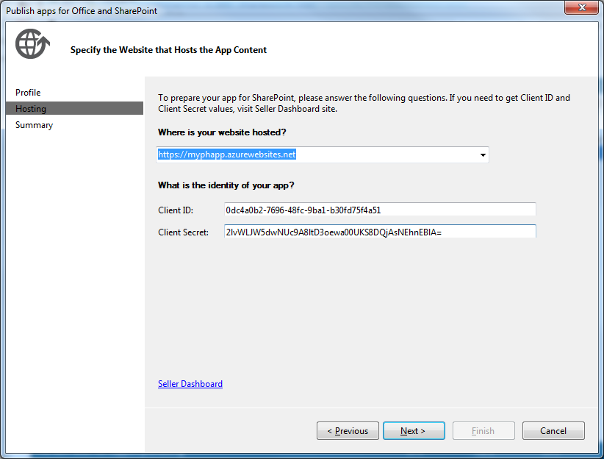
Task: Click the globe publish icon in the header
Action: coord(31,43)
